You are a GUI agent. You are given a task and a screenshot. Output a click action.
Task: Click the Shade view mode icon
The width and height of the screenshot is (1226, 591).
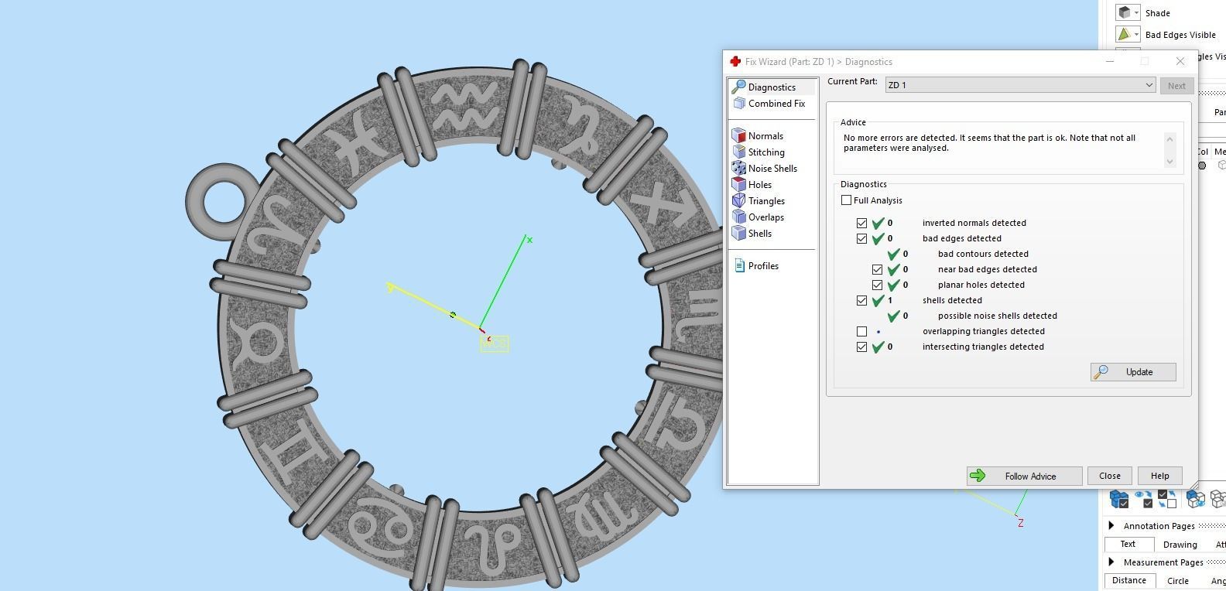[1125, 13]
